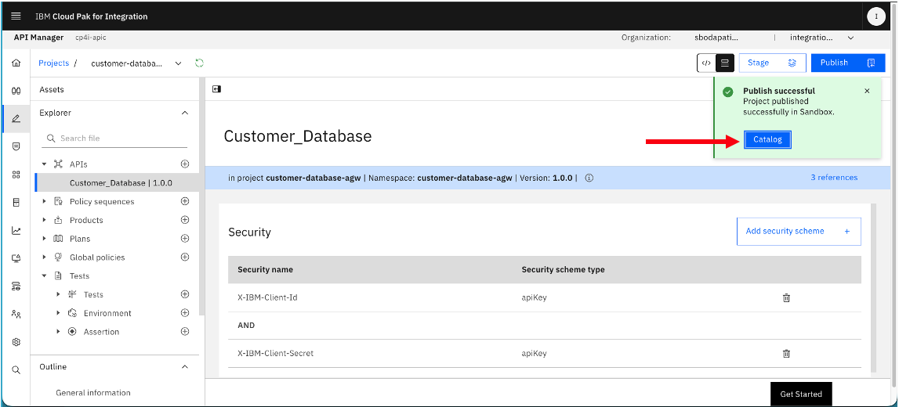Open the hamburger navigation menu
Viewport: 899px width, 407px height.
16,16
